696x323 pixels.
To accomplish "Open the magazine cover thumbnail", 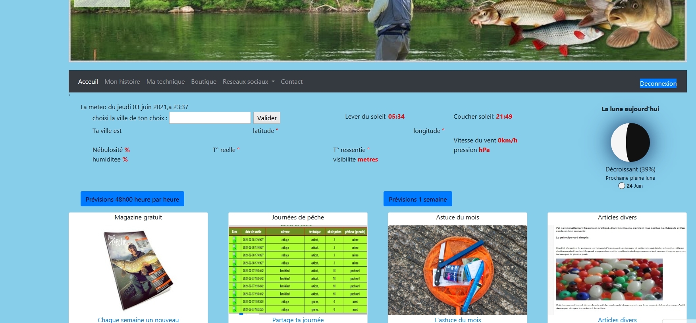I will pos(138,270).
